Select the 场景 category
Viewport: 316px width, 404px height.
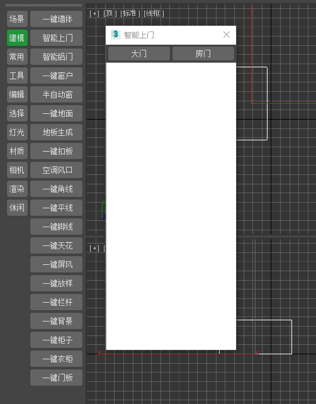17,19
